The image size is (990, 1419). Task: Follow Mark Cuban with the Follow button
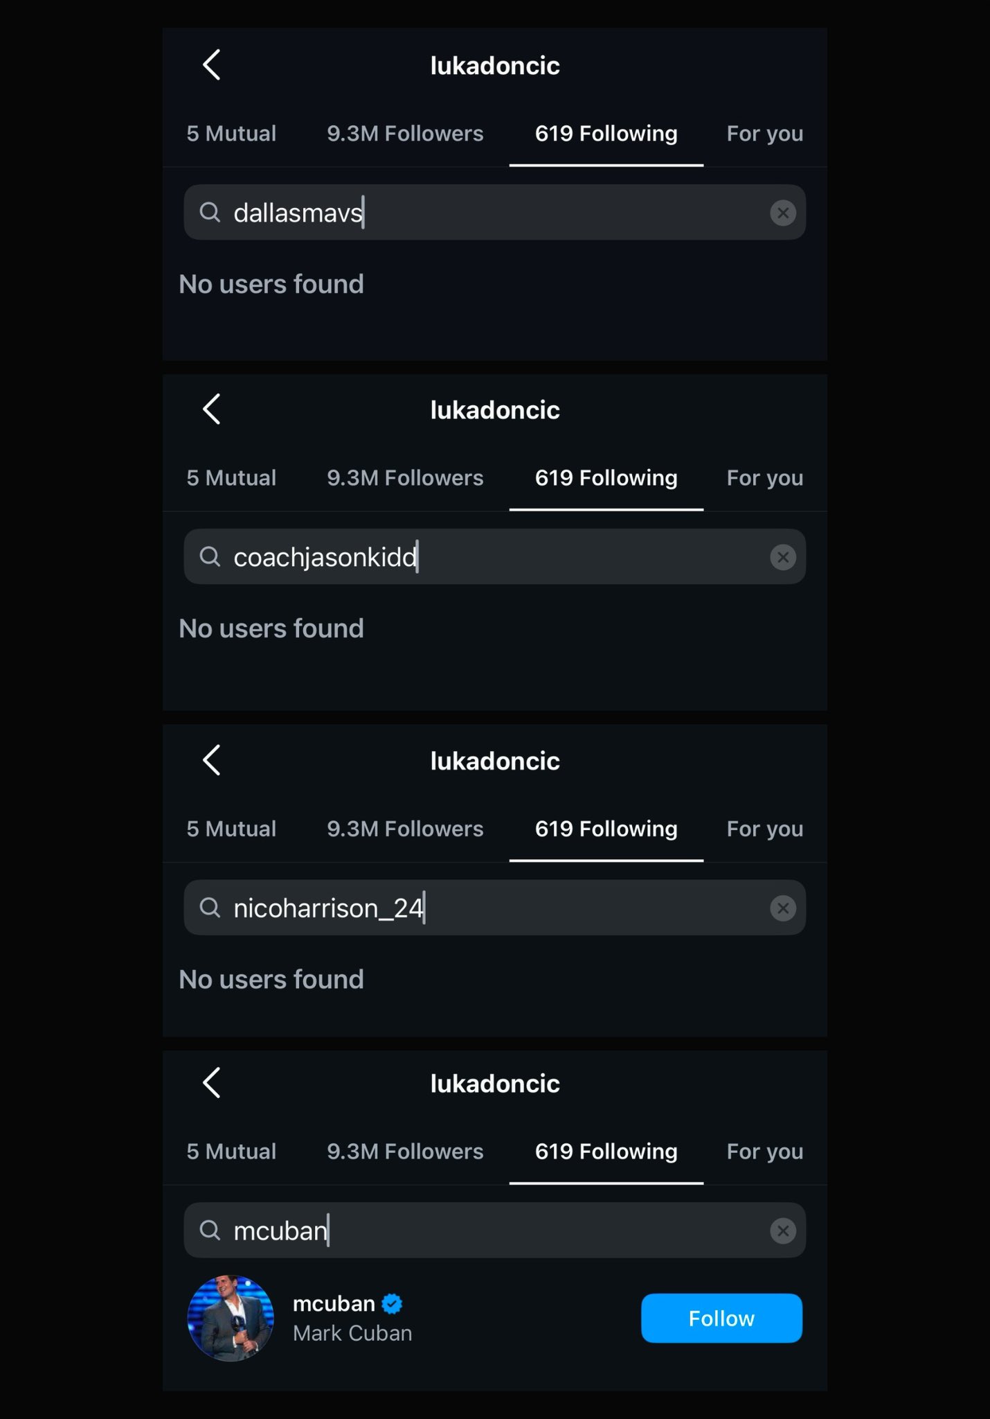pyautogui.click(x=721, y=1319)
